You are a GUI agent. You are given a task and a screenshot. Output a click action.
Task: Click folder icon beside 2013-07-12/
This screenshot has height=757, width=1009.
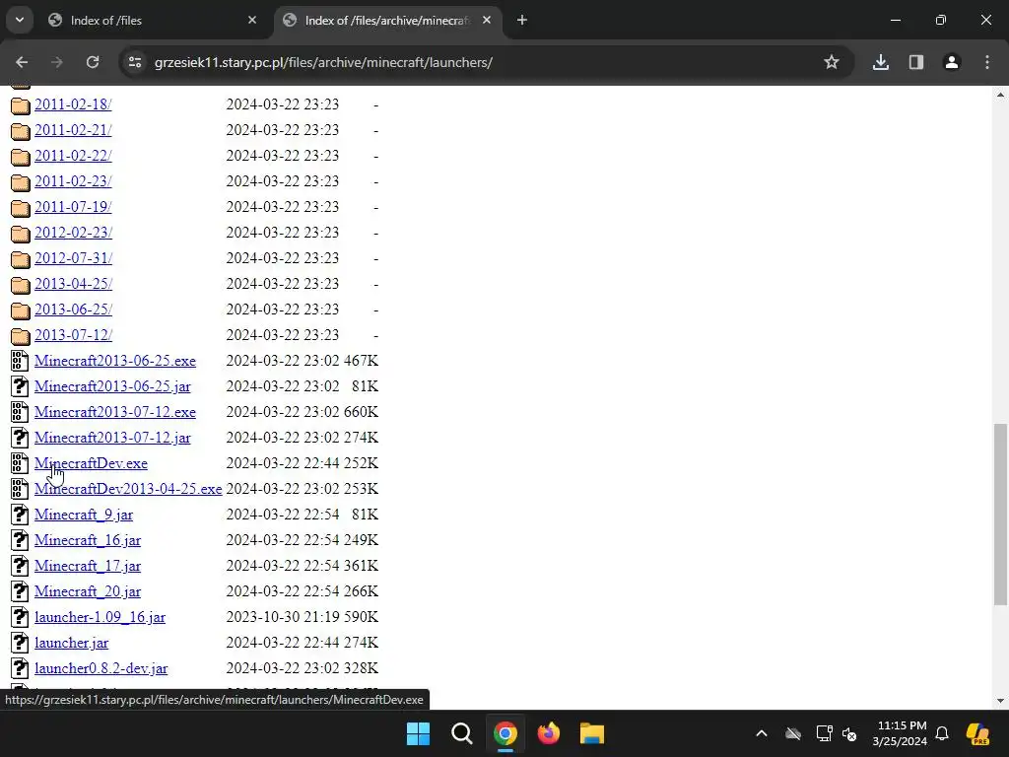point(21,336)
